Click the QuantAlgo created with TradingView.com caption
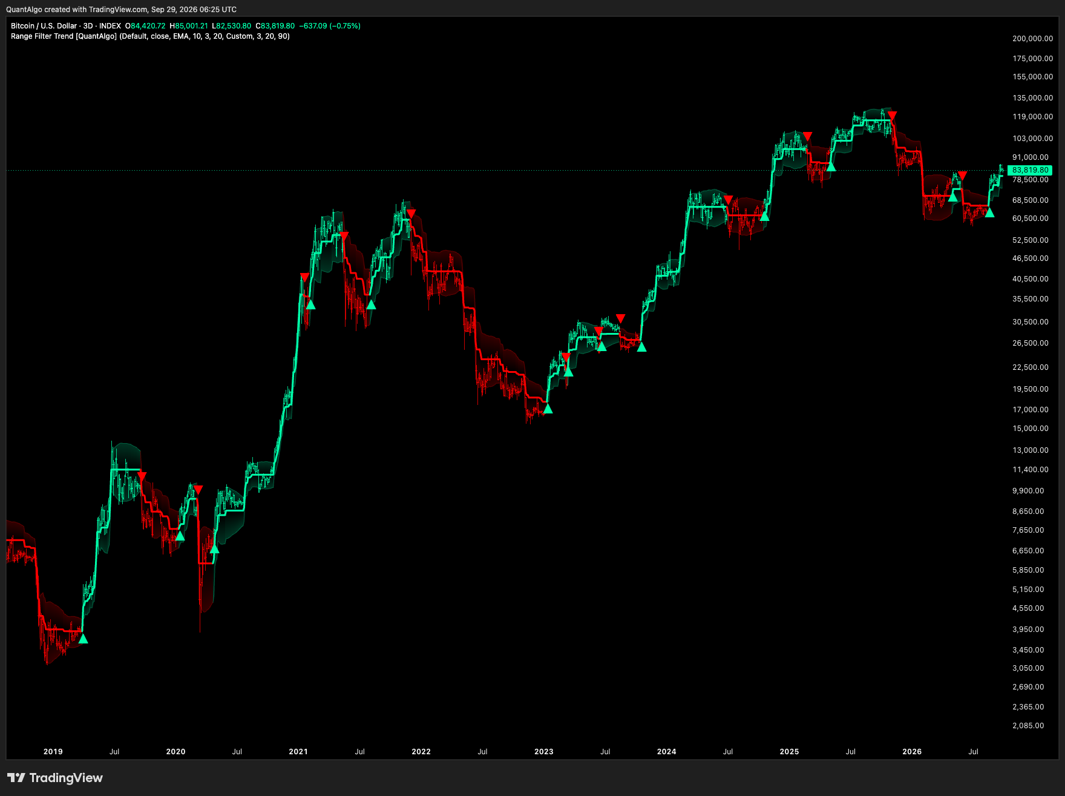This screenshot has width=1065, height=796. tap(121, 9)
